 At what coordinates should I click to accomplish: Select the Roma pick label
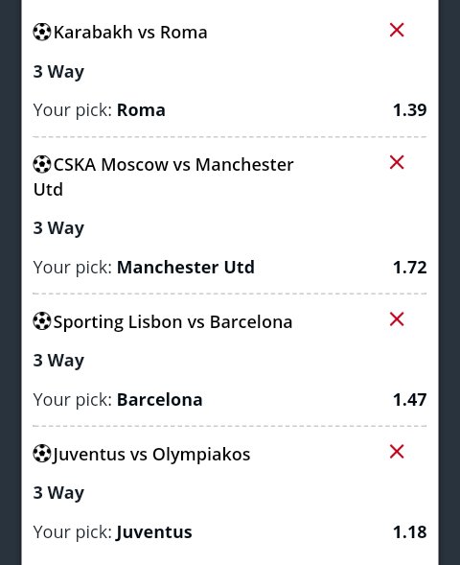[x=141, y=110]
